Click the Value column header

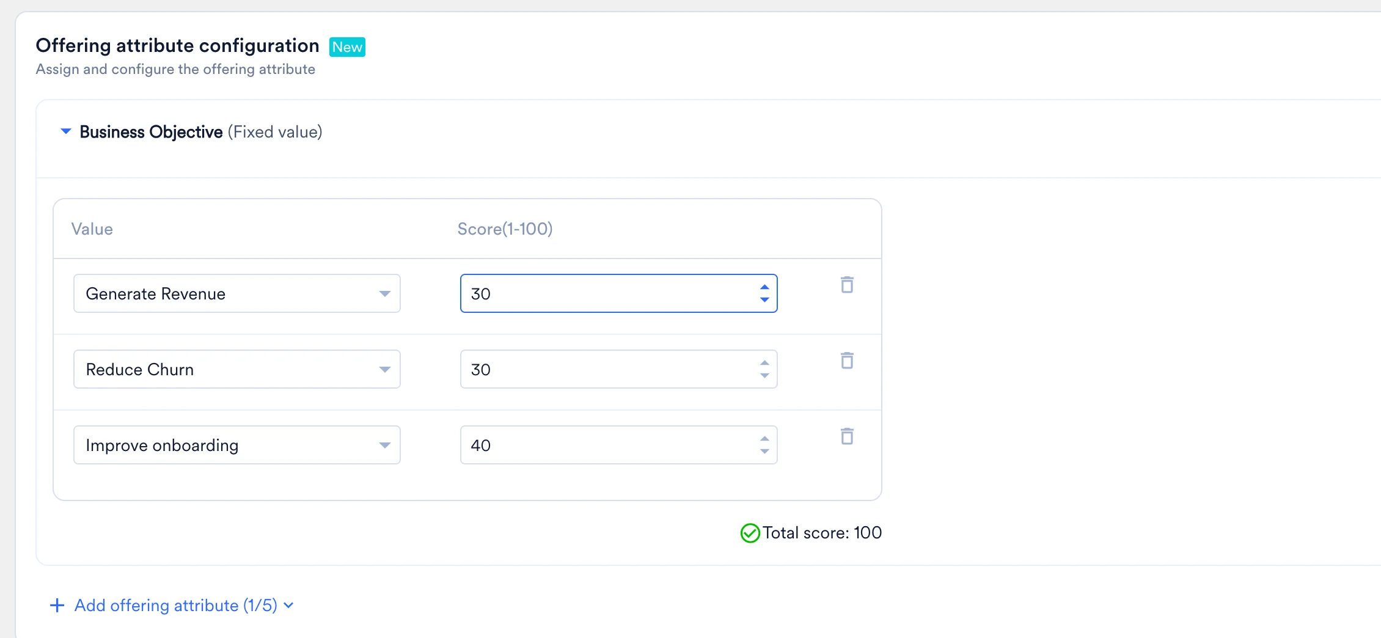click(x=92, y=229)
